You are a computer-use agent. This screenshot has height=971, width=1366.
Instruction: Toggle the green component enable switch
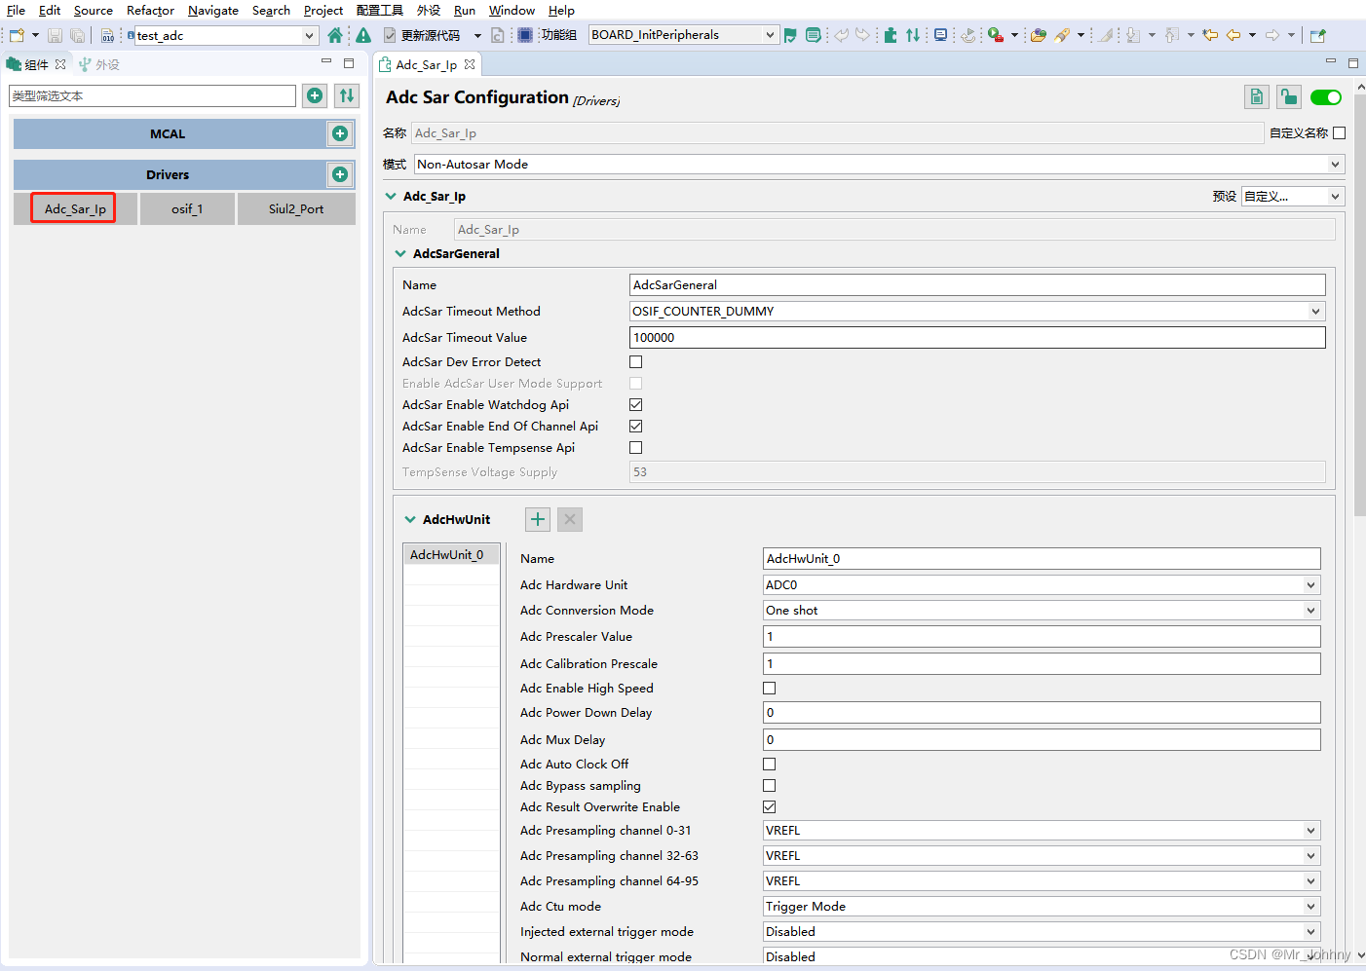pos(1326,96)
